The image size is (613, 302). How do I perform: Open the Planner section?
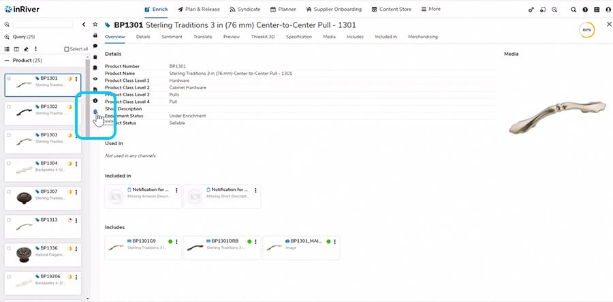point(283,9)
